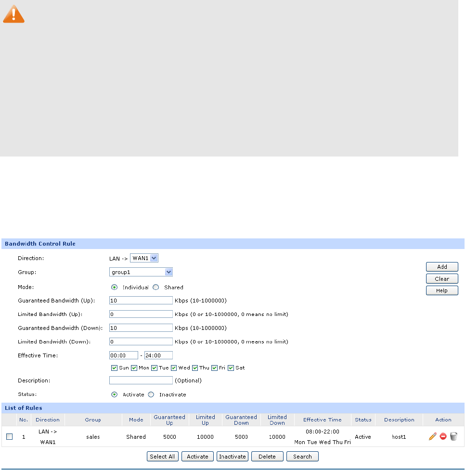Click the pencil edit icon for rule 1
The height and width of the screenshot is (472, 466).
[432, 436]
